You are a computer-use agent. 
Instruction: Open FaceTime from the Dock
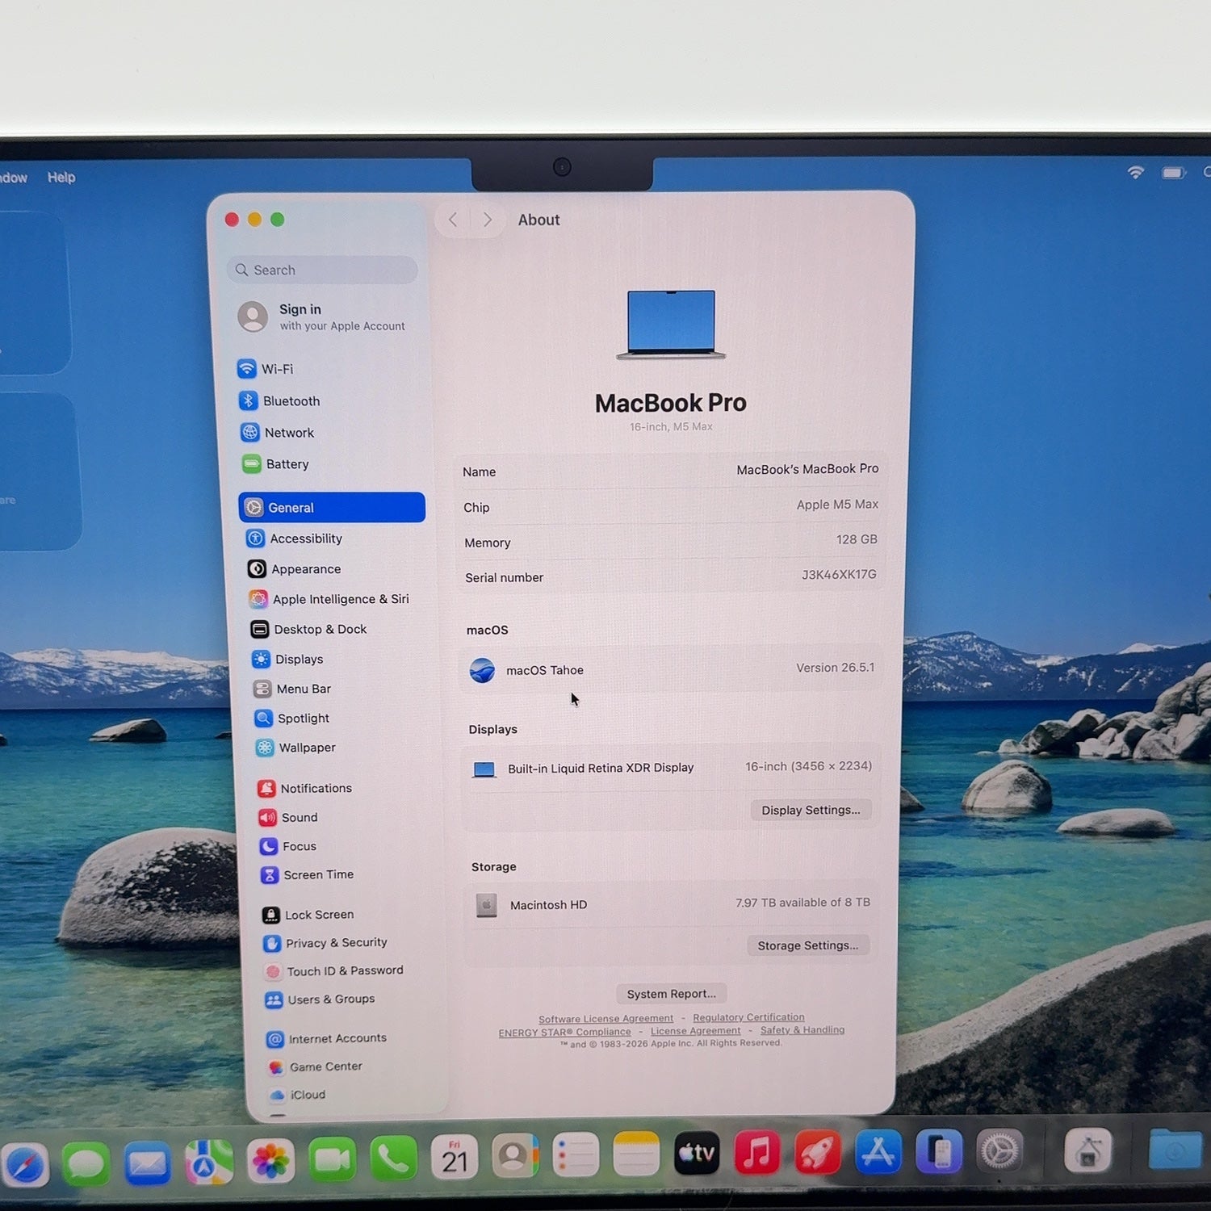tap(332, 1159)
